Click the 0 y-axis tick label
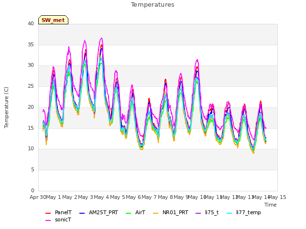 [33, 190]
